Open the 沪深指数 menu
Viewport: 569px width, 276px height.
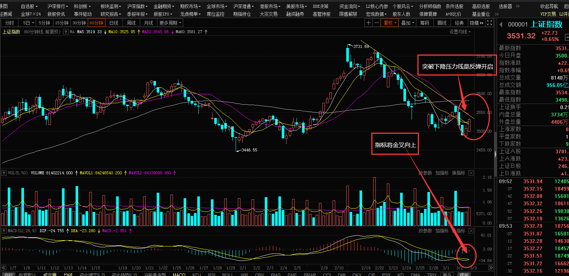(137, 7)
